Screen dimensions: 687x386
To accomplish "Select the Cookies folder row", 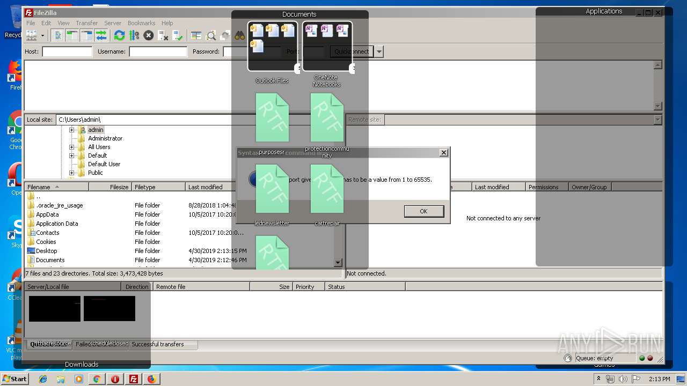I will (46, 242).
